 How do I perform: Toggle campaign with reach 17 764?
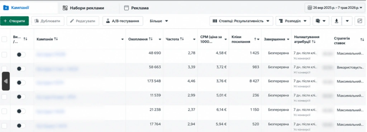pyautogui.click(x=21, y=126)
